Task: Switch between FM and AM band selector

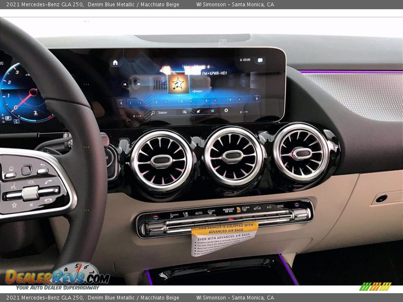Action: pyautogui.click(x=190, y=65)
